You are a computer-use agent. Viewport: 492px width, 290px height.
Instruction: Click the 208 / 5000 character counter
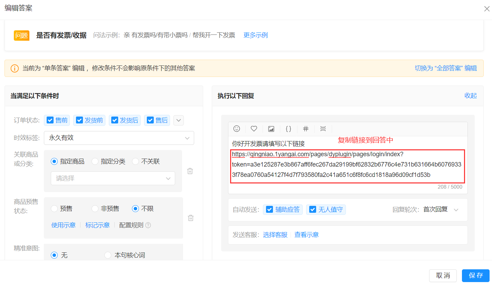[450, 187]
